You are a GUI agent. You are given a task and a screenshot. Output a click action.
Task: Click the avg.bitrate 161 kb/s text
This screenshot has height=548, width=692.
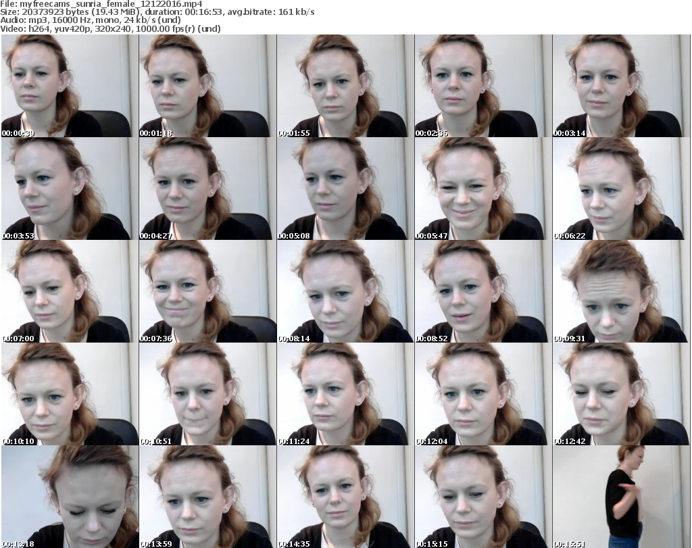[x=271, y=12]
